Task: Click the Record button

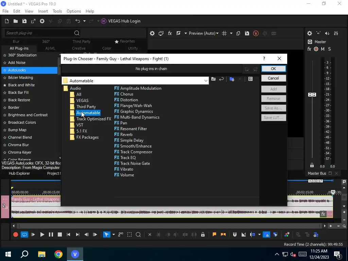Action: (16, 234)
